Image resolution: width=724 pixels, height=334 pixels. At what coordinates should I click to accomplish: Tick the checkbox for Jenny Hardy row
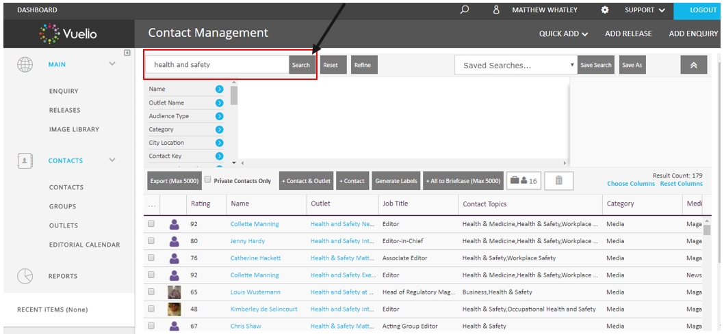pyautogui.click(x=151, y=240)
